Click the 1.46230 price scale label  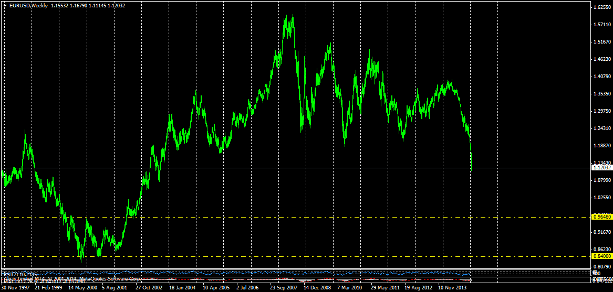point(602,59)
